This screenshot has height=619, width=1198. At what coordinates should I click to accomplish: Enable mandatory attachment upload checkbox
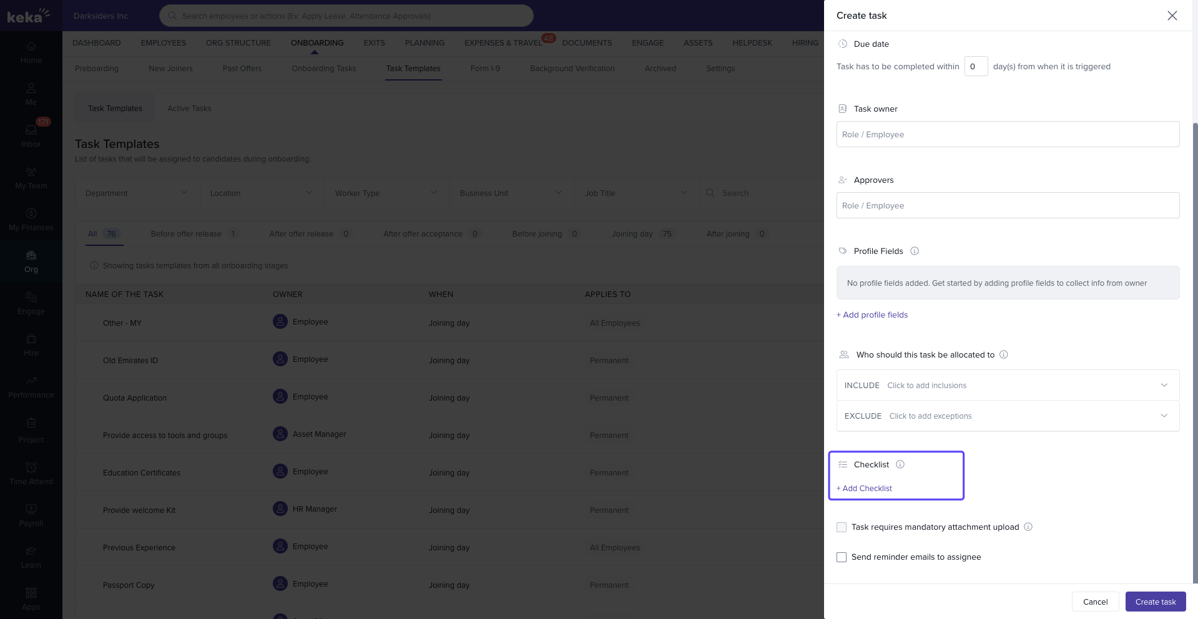tap(842, 527)
